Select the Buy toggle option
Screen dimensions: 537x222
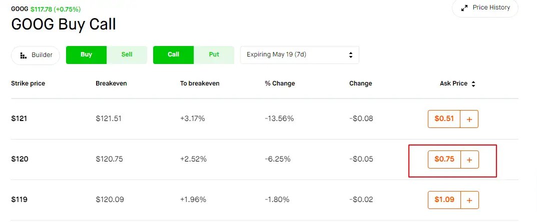tap(86, 54)
